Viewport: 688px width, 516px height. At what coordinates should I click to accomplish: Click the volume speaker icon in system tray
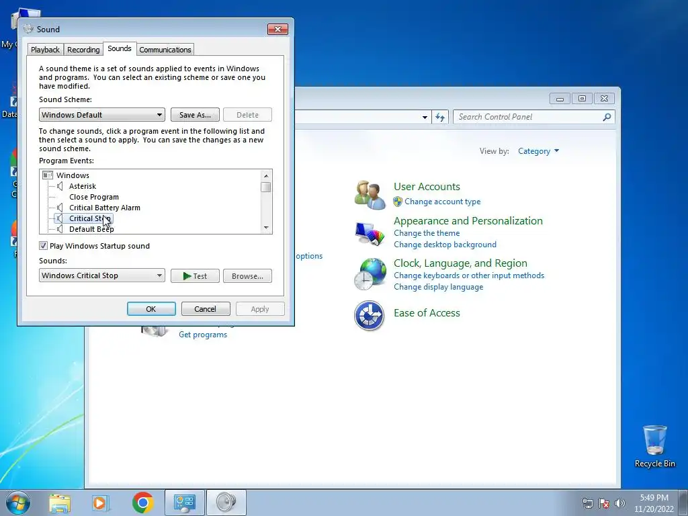620,503
